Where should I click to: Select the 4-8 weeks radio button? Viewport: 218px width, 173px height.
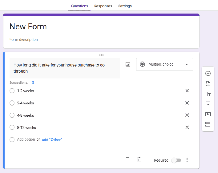pyautogui.click(x=12, y=115)
